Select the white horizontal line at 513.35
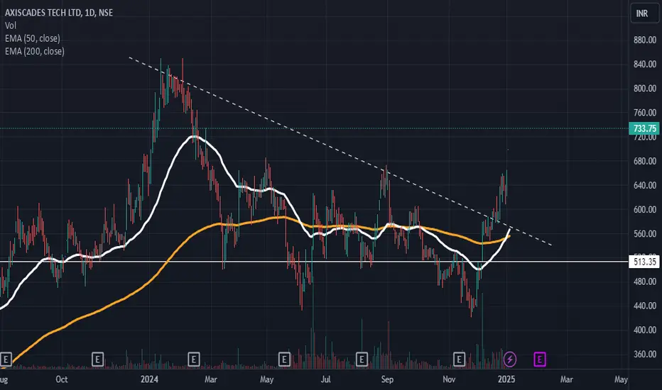The height and width of the screenshot is (390, 662). tap(315, 262)
